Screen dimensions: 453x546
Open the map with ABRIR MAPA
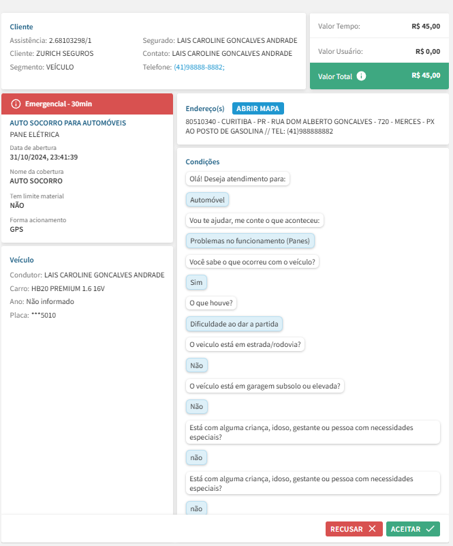click(x=257, y=108)
